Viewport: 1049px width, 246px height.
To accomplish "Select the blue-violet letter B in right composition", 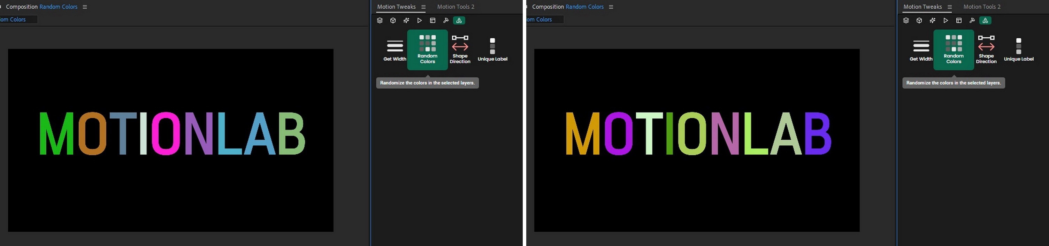I will (x=818, y=133).
